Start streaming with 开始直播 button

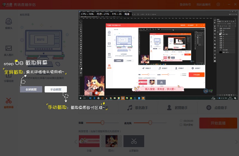[218, 123]
